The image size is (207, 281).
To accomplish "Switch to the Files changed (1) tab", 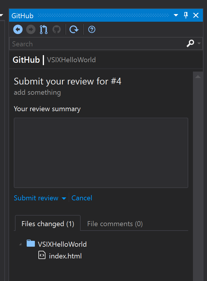I will click(x=48, y=224).
